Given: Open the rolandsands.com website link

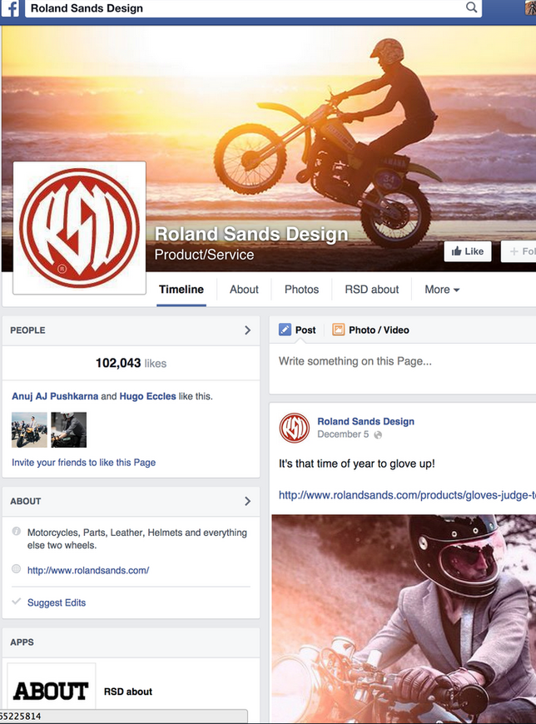Looking at the screenshot, I should [x=88, y=570].
